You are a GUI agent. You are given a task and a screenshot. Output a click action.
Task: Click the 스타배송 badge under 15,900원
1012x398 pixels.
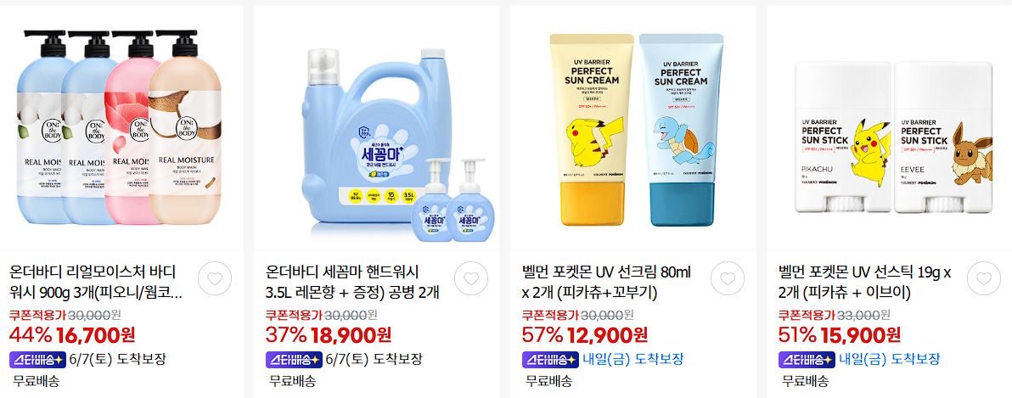tap(806, 359)
